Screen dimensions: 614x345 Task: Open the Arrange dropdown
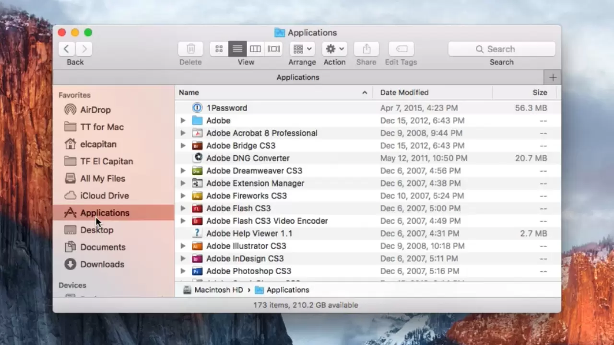tap(302, 49)
